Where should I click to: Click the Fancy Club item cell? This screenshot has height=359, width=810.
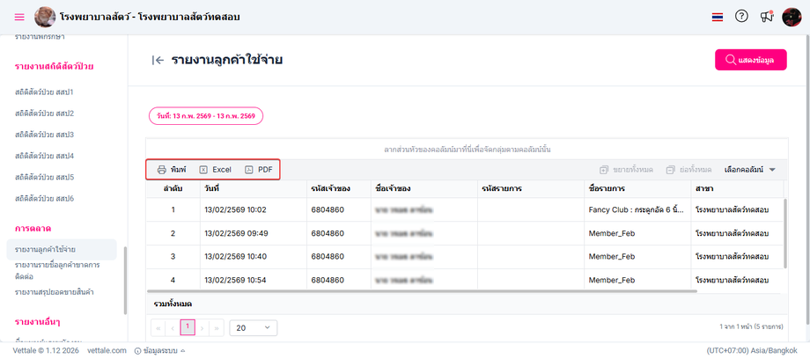tap(637, 209)
